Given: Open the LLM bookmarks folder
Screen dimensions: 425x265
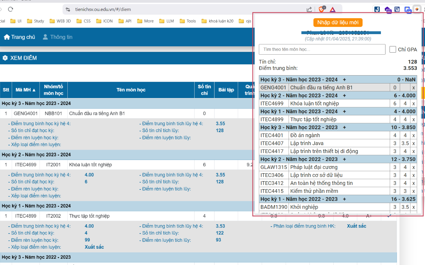Looking at the screenshot, I should click(166, 21).
